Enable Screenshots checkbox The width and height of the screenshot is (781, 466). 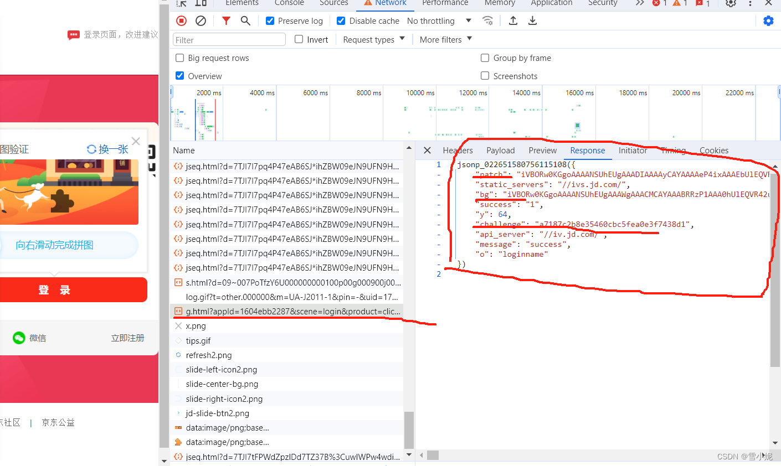coord(485,76)
